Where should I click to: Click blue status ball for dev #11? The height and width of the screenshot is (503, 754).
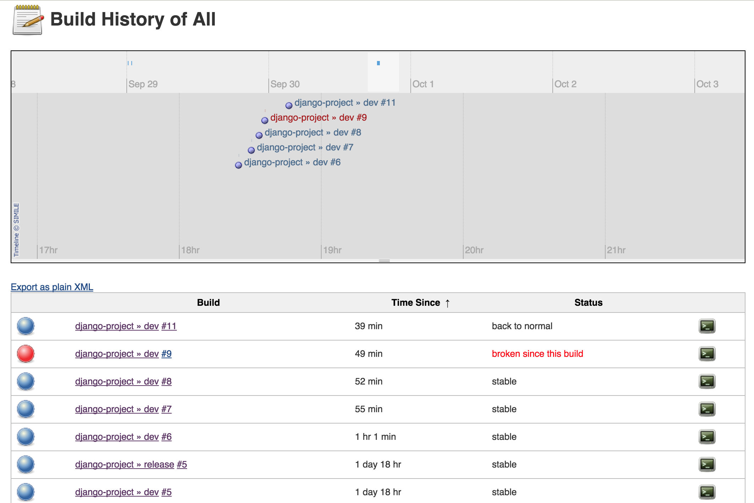26,326
